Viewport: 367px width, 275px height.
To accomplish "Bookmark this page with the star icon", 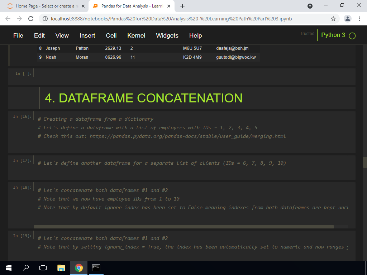I will 333,19.
